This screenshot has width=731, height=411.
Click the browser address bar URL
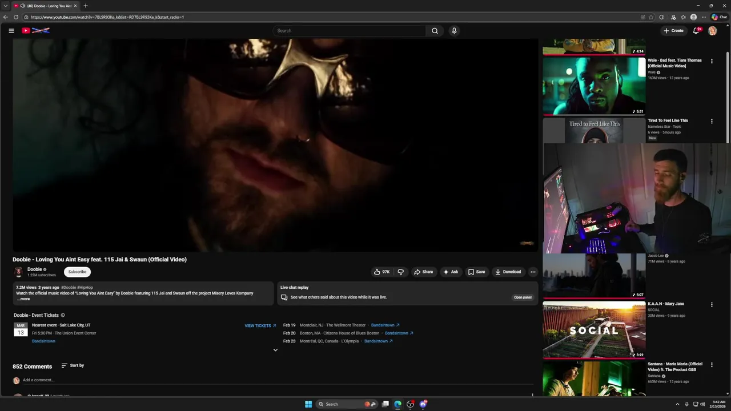point(107,17)
